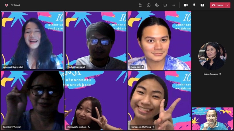Open More actions ellipsis menu
234x131 pixels.
pyautogui.click(x=173, y=5)
